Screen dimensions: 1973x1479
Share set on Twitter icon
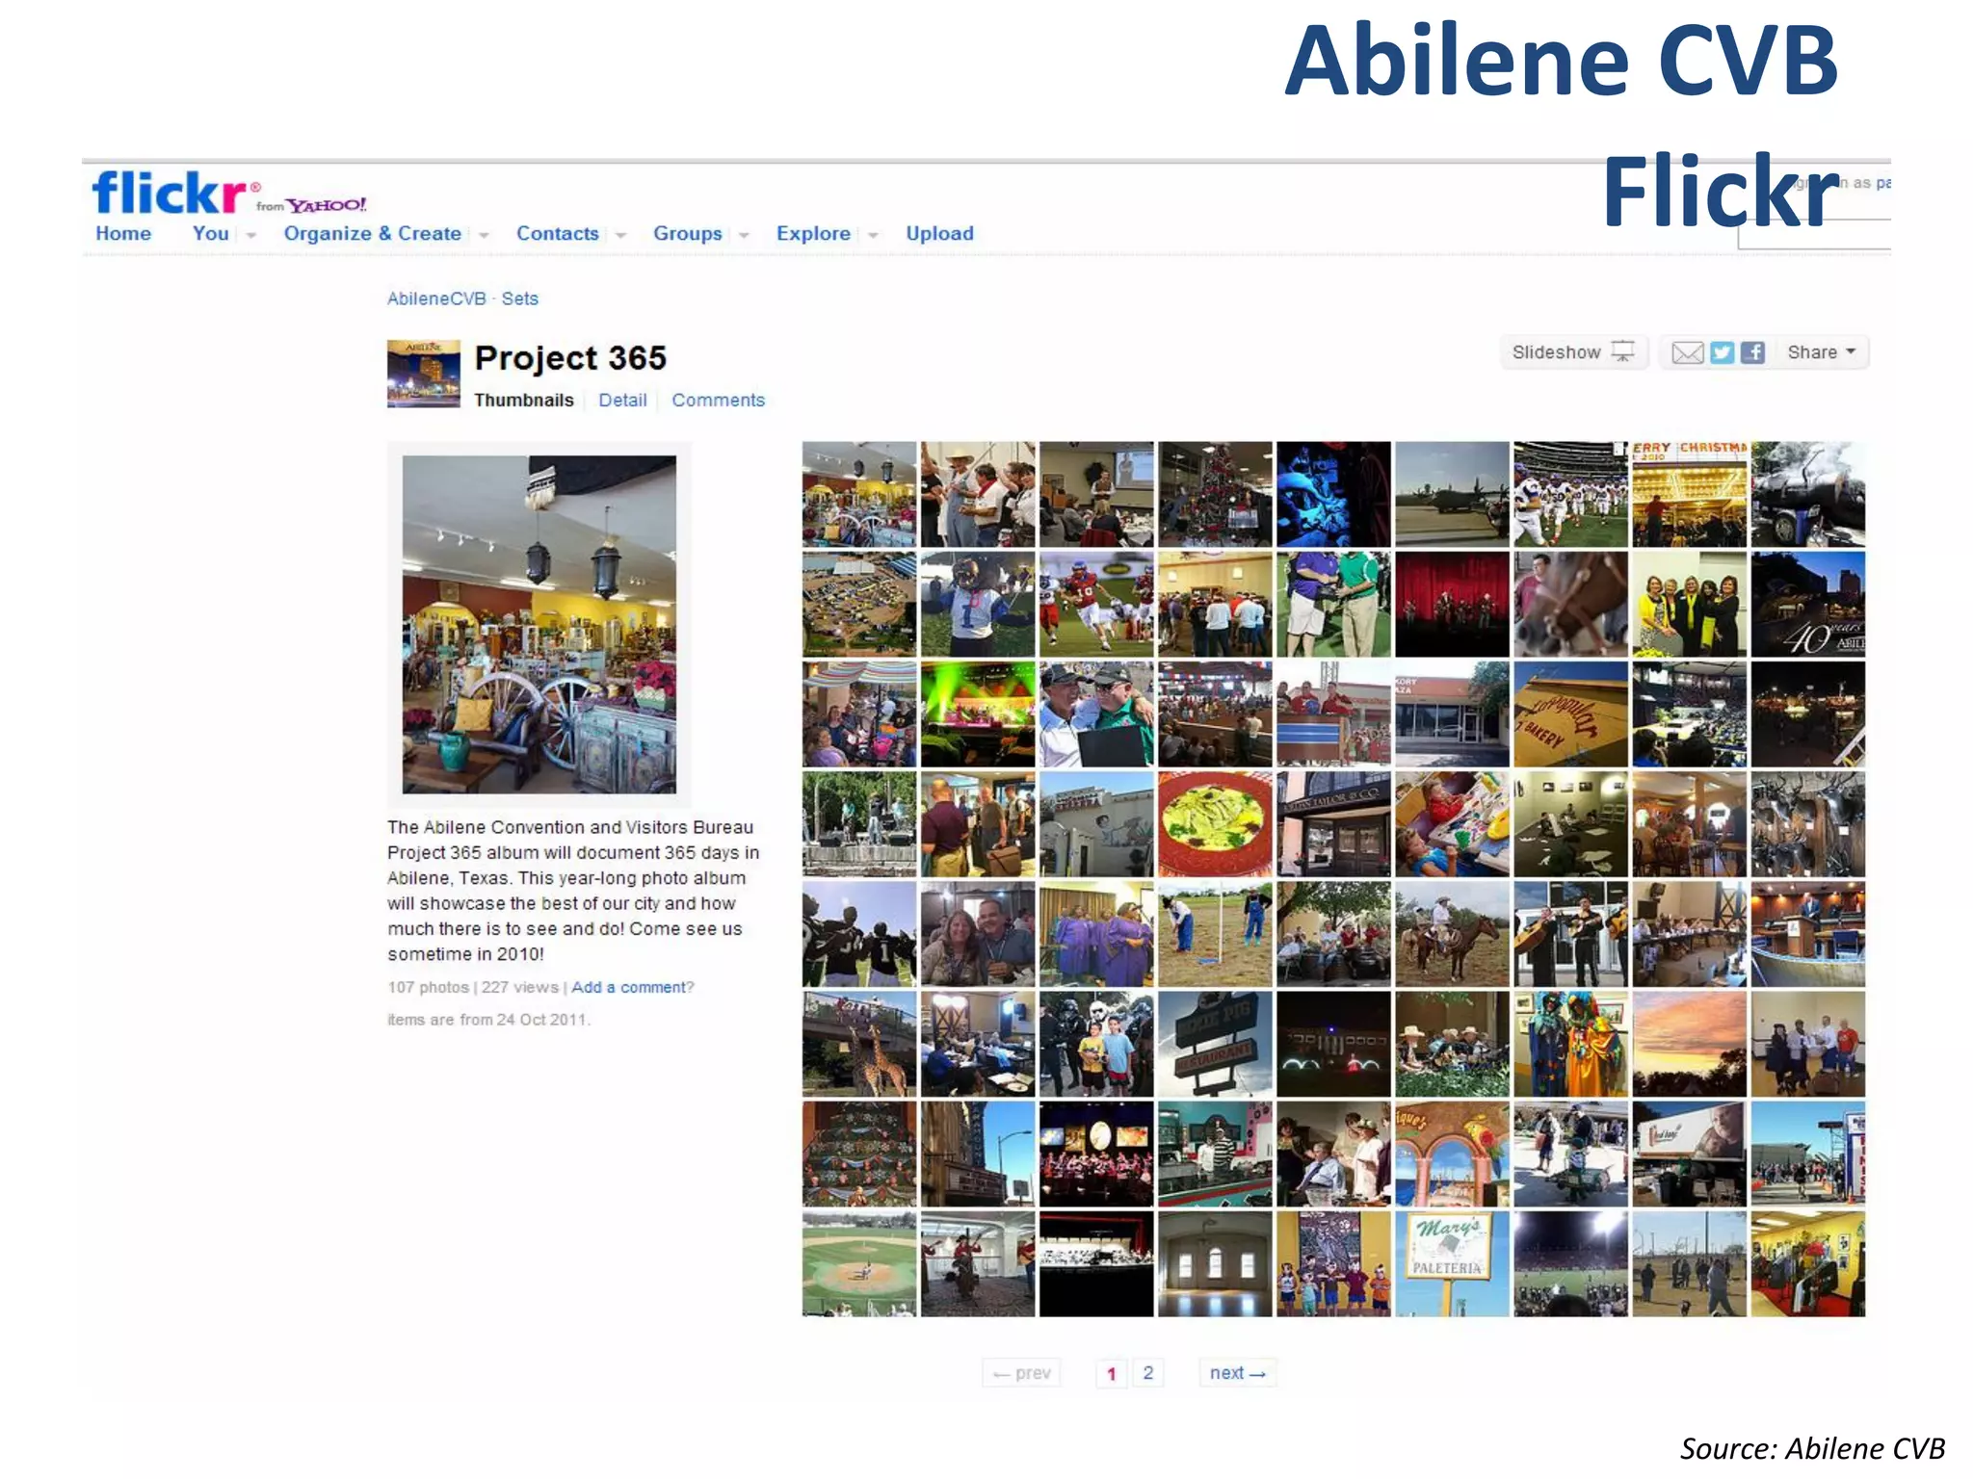click(1722, 352)
